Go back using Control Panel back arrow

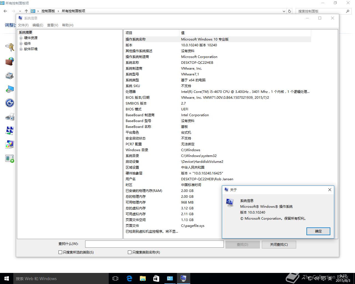[5, 11]
